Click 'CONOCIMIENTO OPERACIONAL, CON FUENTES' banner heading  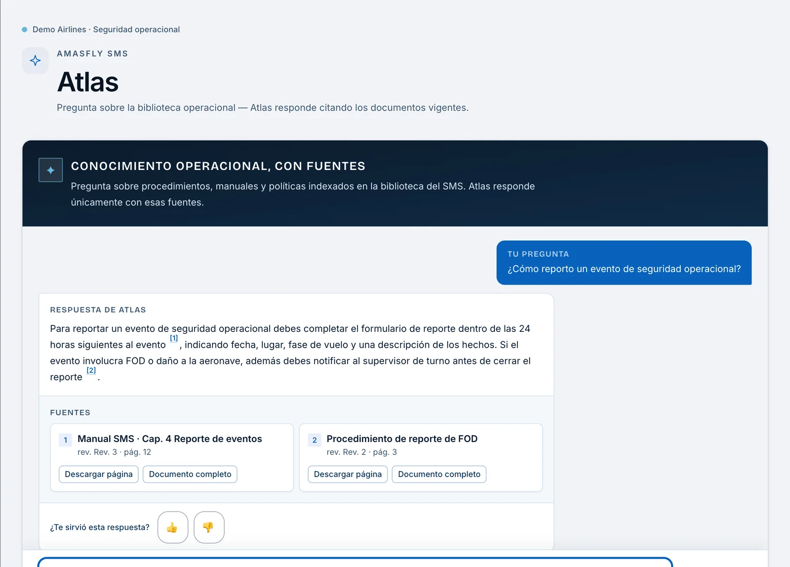pos(218,166)
